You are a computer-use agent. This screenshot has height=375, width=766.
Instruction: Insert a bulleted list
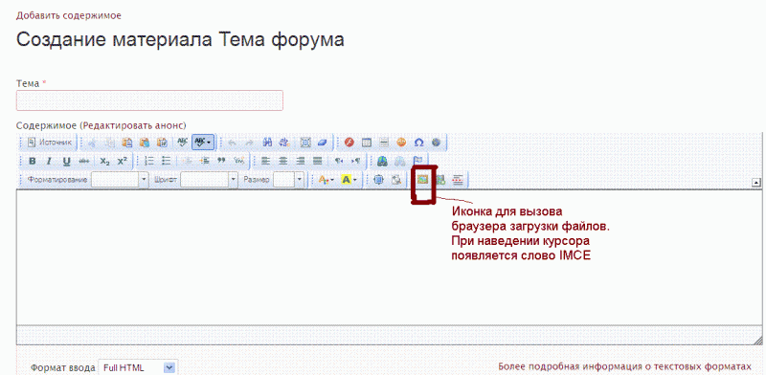click(x=166, y=161)
